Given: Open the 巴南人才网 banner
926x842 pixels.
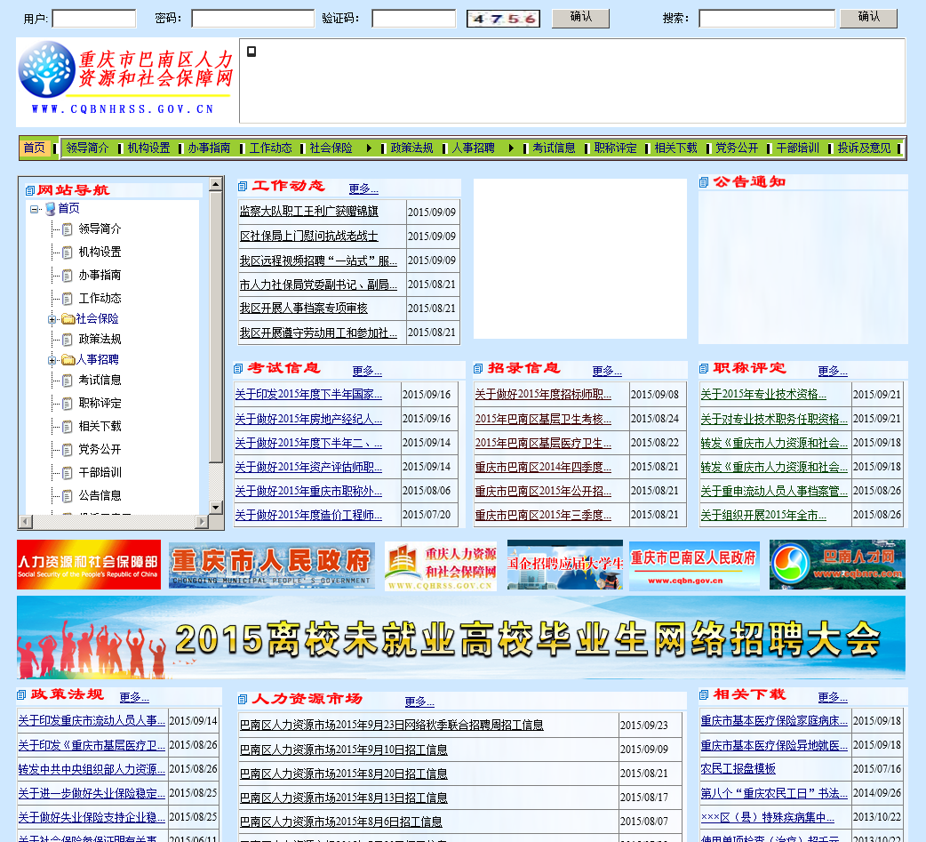Looking at the screenshot, I should coord(837,565).
